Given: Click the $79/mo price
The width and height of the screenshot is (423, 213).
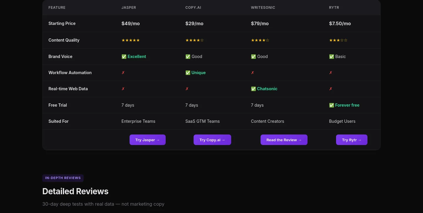Looking at the screenshot, I should click(x=260, y=23).
